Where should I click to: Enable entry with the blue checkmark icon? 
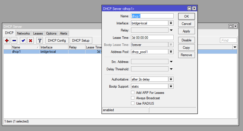(23, 41)
